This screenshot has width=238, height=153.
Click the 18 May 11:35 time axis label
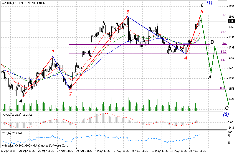click(197, 151)
